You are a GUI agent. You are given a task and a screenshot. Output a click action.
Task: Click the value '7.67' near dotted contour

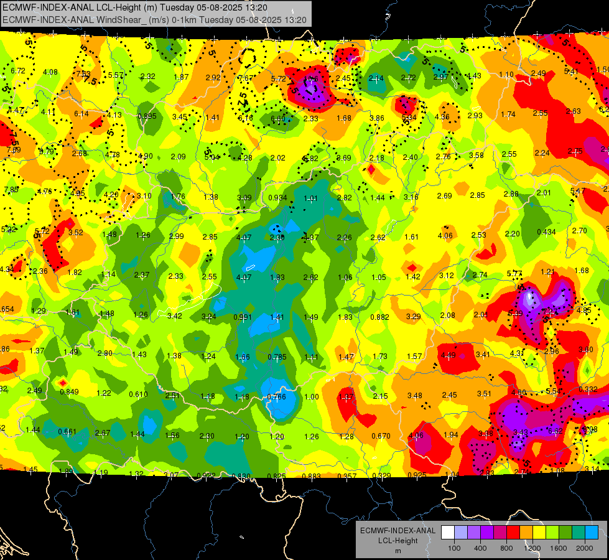(246, 78)
